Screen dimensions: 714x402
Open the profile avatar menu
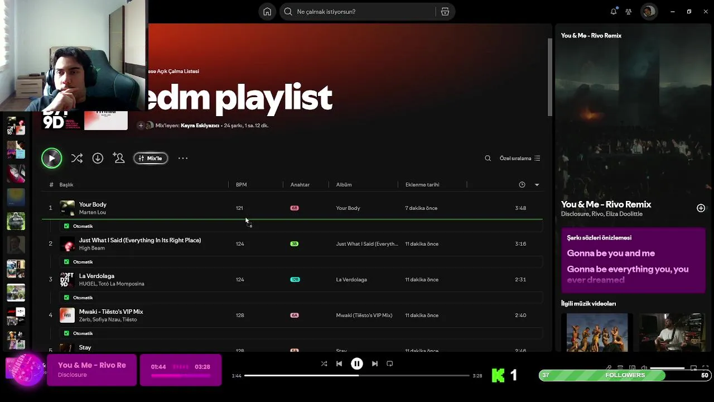648,12
